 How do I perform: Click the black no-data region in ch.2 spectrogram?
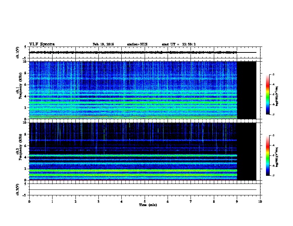pos(247,151)
